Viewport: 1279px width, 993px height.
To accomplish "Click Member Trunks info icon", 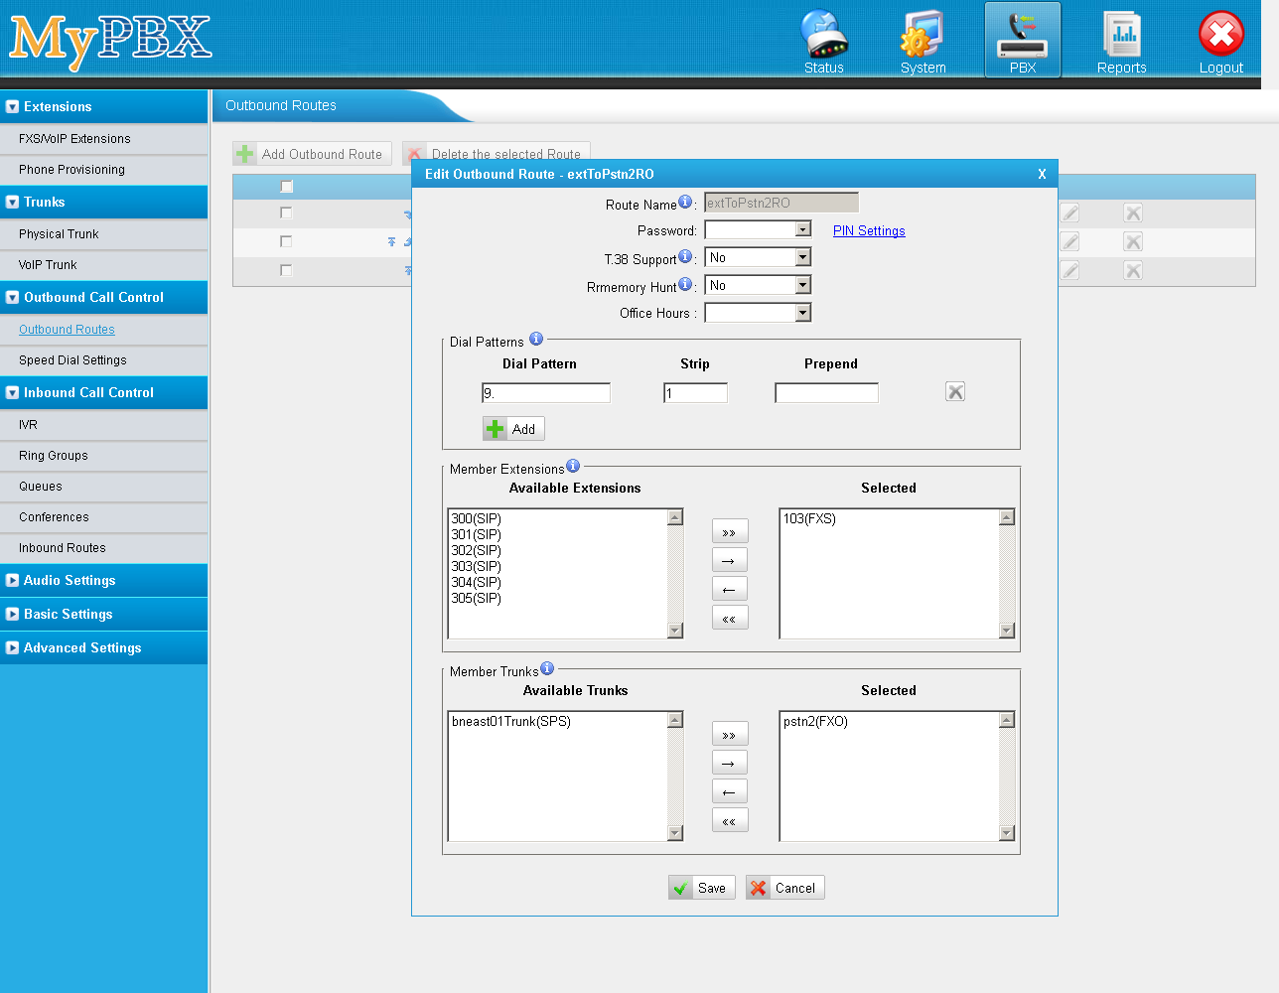I will click(547, 668).
